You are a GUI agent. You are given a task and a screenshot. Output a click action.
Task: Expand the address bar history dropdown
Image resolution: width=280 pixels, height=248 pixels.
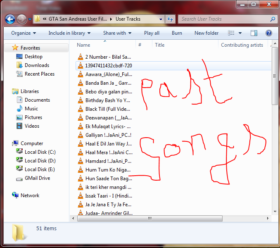tap(161, 19)
